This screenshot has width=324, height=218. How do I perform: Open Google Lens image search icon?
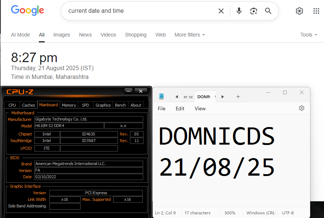click(x=254, y=11)
